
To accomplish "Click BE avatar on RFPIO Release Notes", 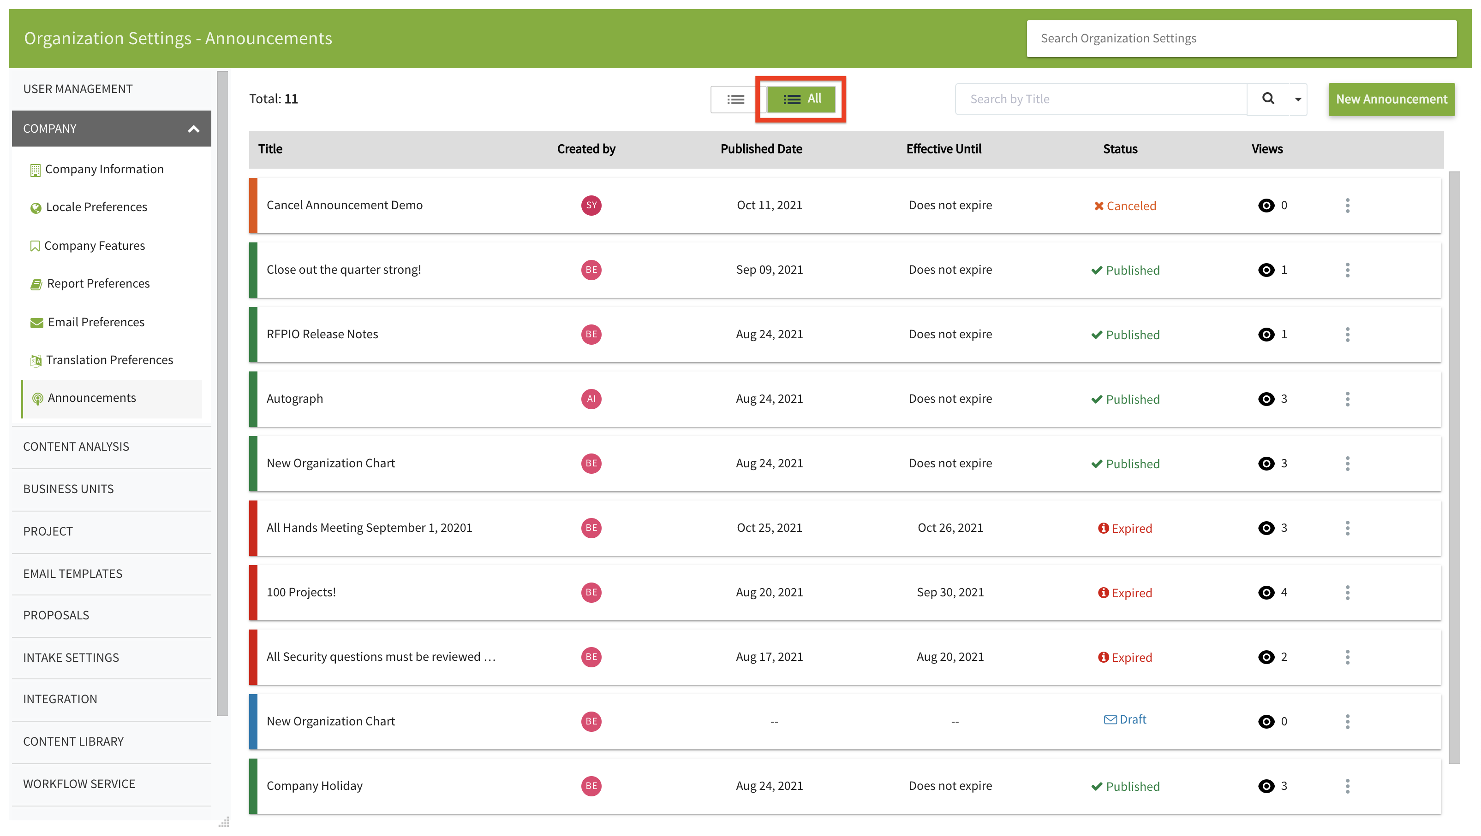I will (x=591, y=334).
